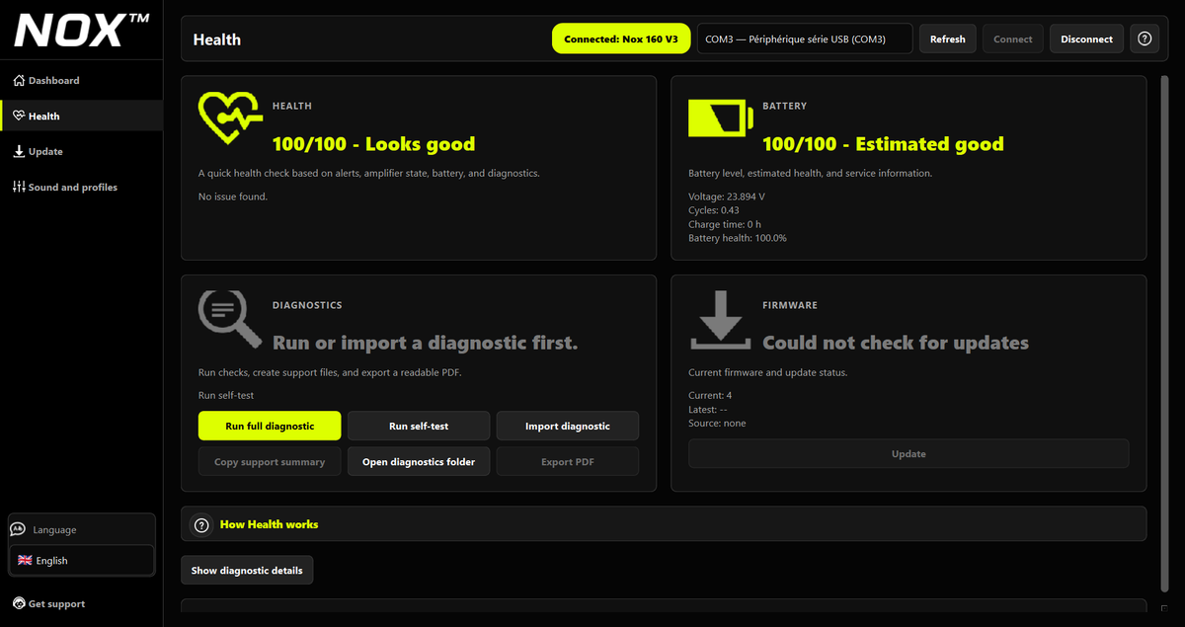
Task: Click the NOX logo
Action: point(82,30)
